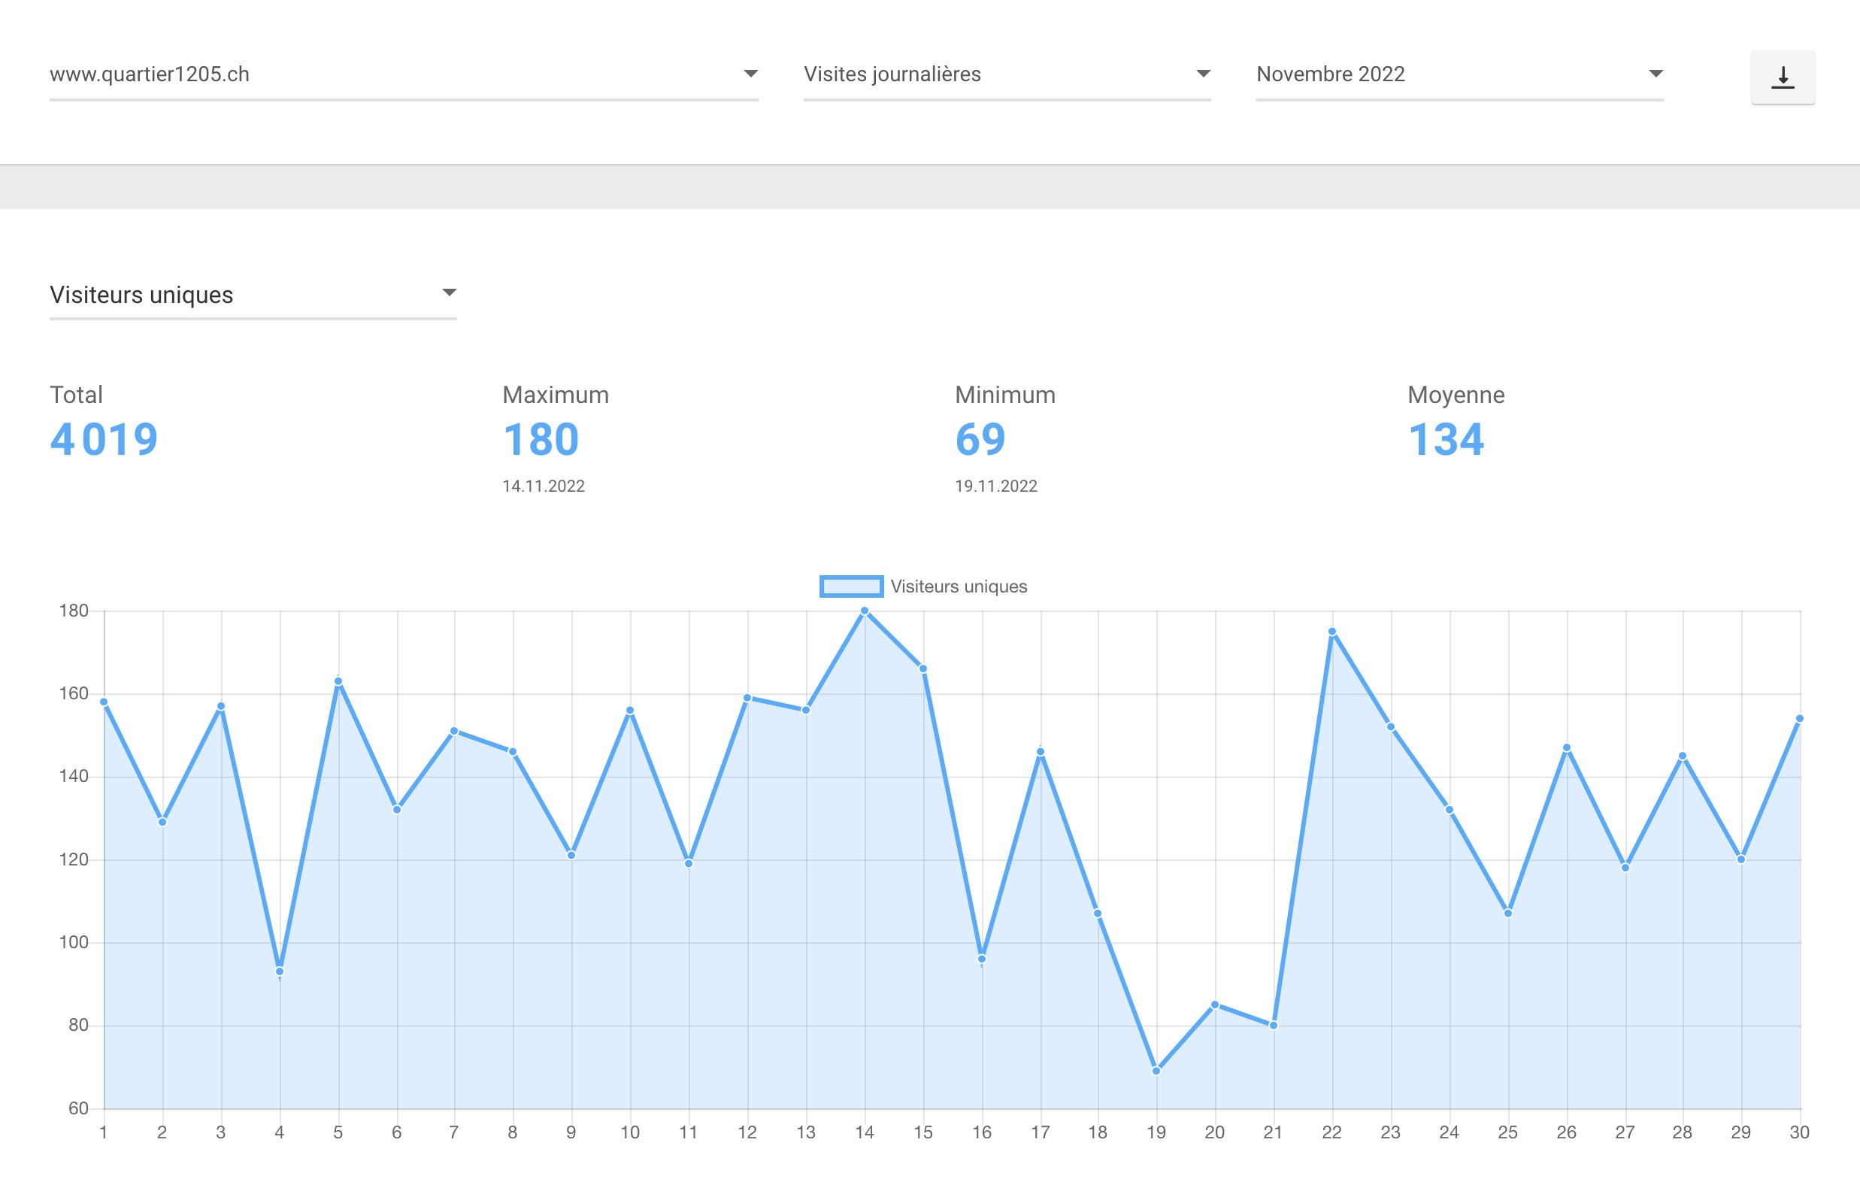Click the chart data point for day 19
Viewport: 1860px width, 1188px height.
coord(1156,1071)
